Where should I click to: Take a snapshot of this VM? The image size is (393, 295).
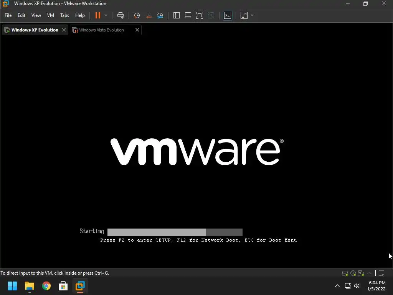(x=137, y=15)
